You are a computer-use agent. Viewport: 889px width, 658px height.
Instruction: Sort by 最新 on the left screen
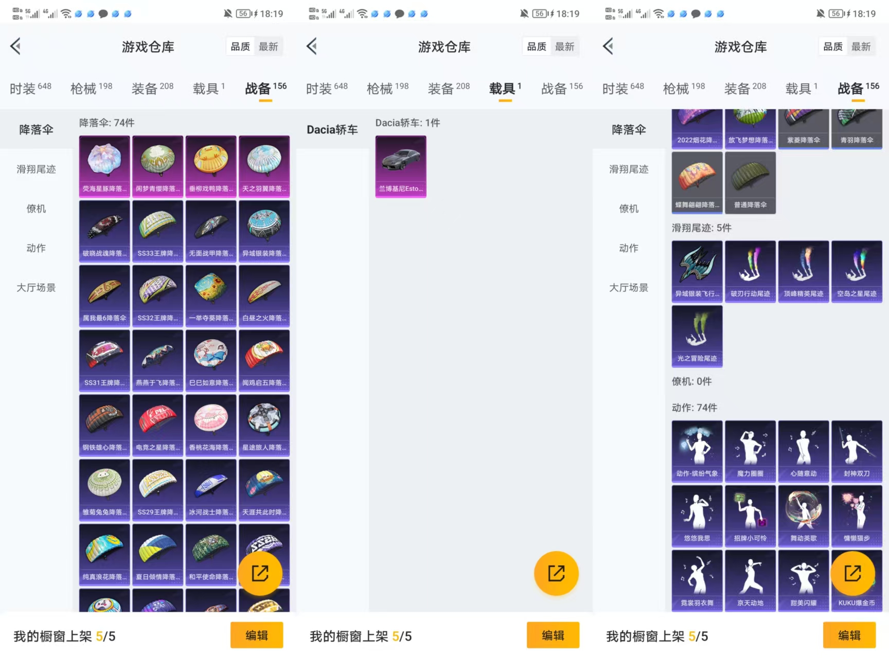[x=269, y=47]
